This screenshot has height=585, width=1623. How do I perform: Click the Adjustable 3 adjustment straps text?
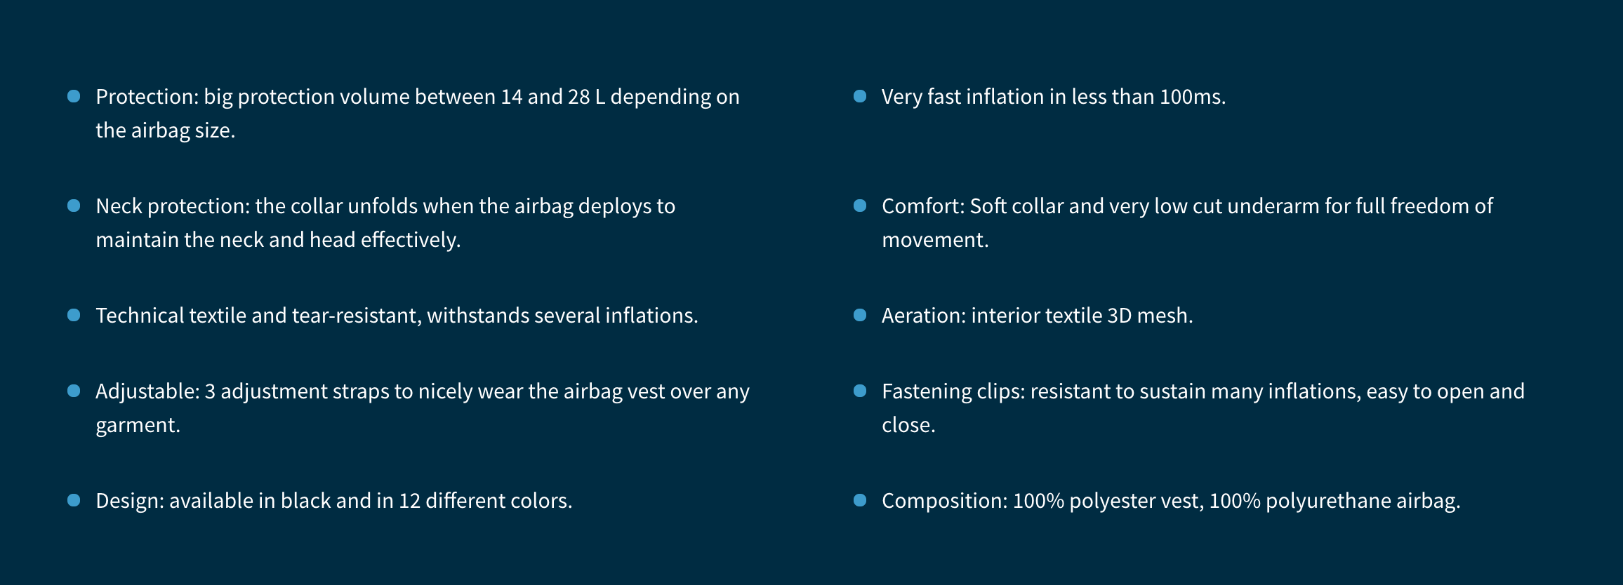(x=422, y=392)
